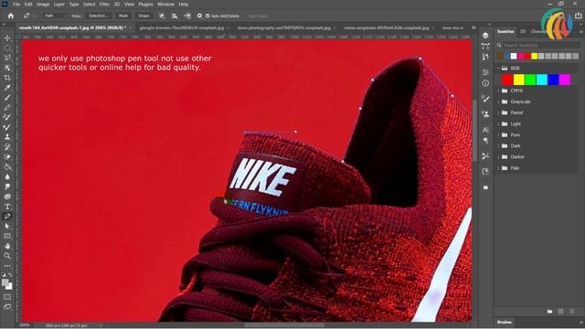The height and width of the screenshot is (329, 585).
Task: Switch to the 3D panel tab
Action: 523,32
